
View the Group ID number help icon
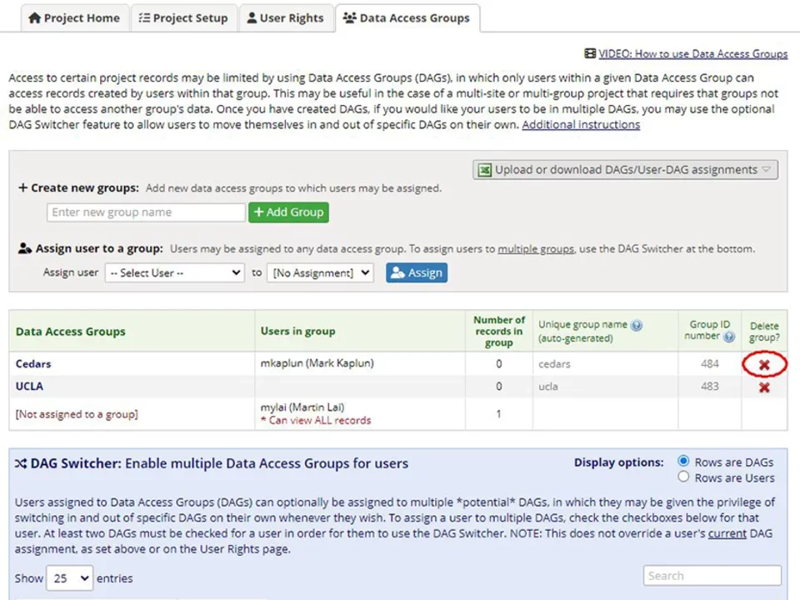click(x=728, y=337)
